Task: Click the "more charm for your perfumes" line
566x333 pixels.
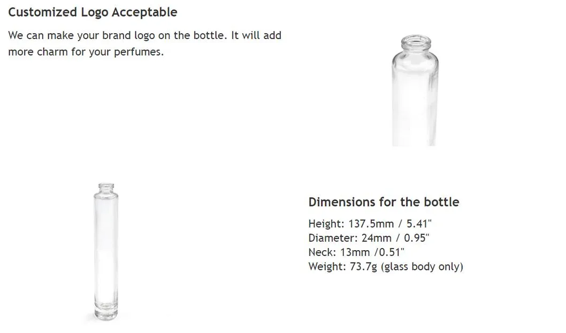Action: pyautogui.click(x=86, y=53)
